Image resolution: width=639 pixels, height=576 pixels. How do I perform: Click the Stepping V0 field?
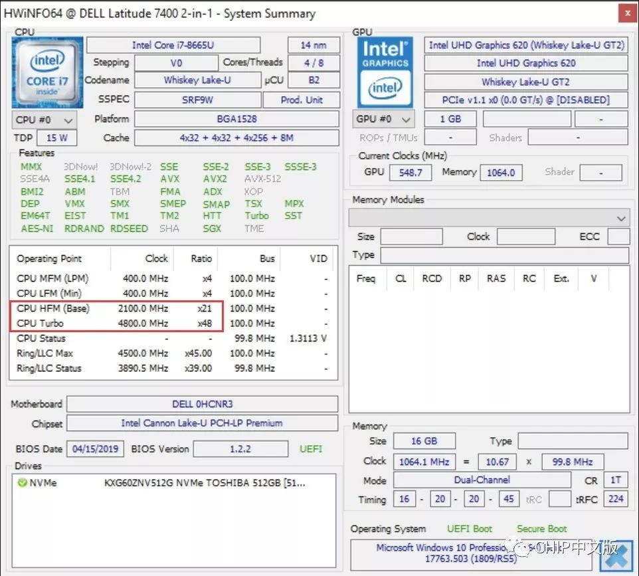[x=176, y=62]
